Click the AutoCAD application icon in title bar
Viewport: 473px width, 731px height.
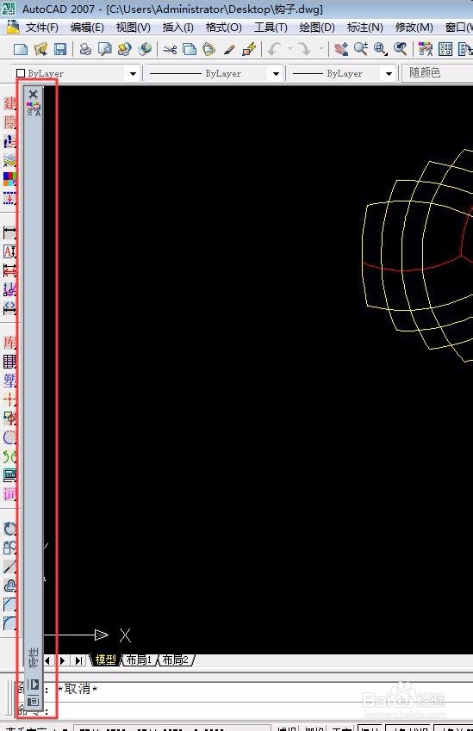tap(9, 8)
